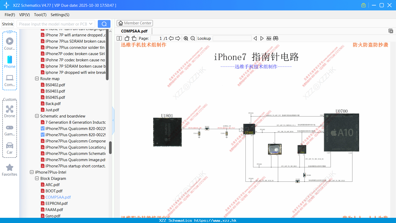Open FAAM.pdf file
This screenshot has height=223, width=396.
[54, 209]
